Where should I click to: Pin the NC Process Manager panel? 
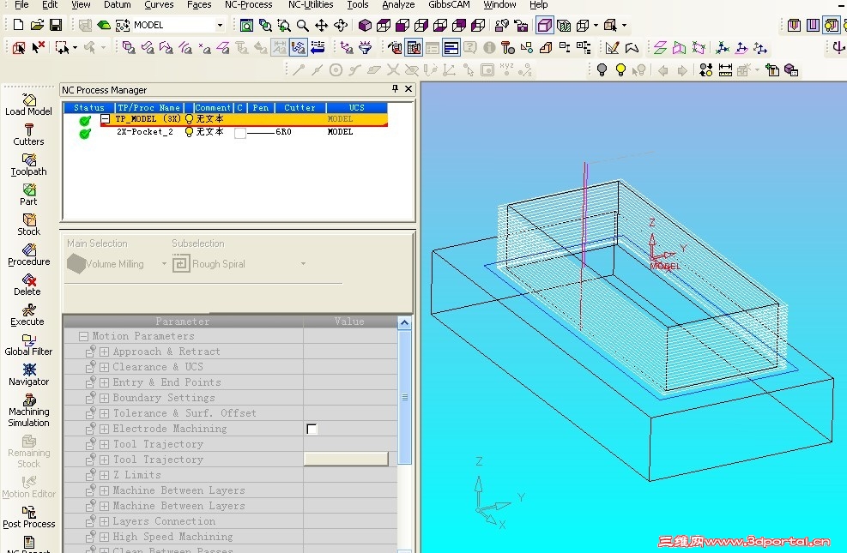pyautogui.click(x=395, y=89)
